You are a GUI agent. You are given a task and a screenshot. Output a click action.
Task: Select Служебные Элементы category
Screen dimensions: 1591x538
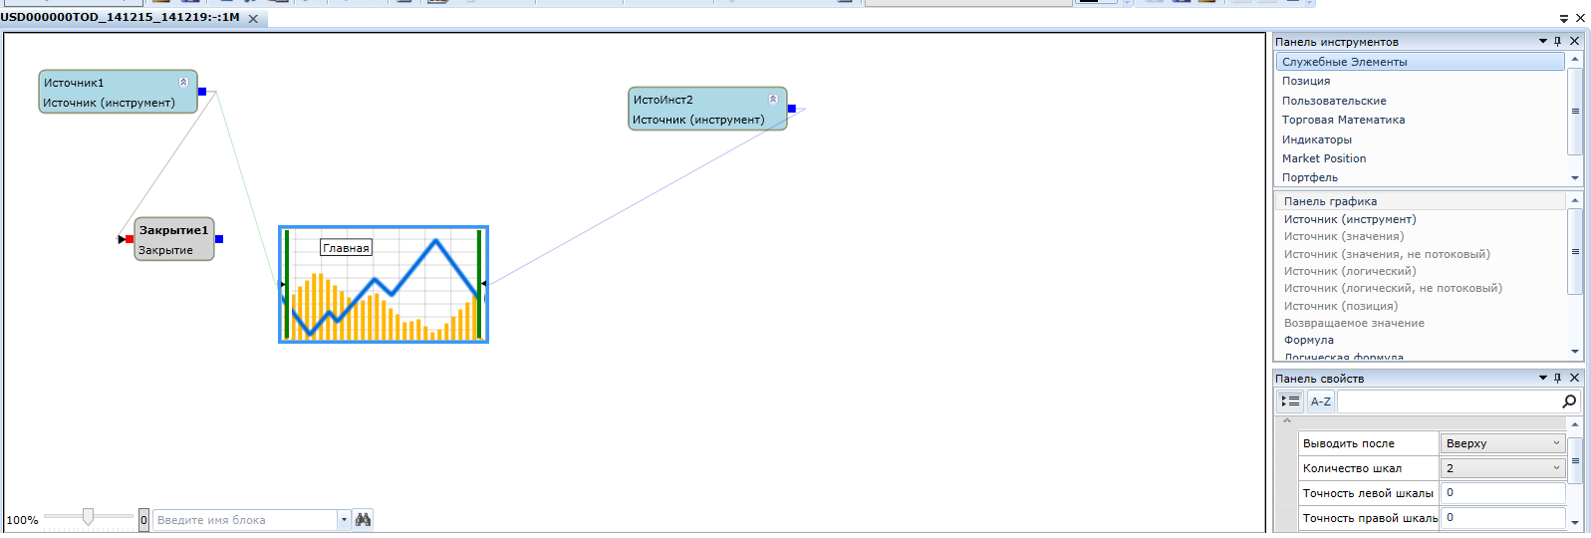pos(1421,62)
